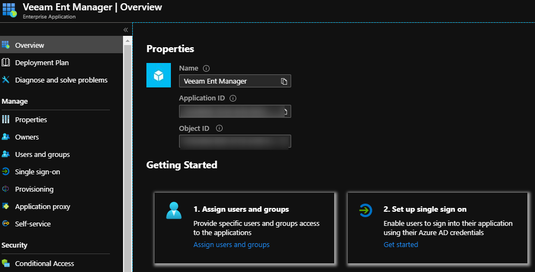Collapse the left navigation sidebar
This screenshot has width=535, height=272.
(126, 29)
